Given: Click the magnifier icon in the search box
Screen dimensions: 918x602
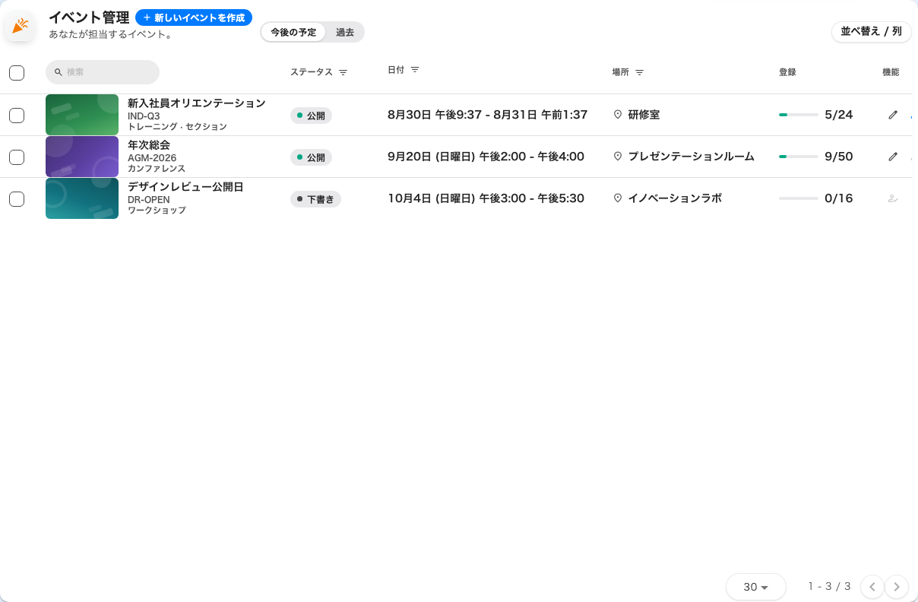Looking at the screenshot, I should pos(59,72).
